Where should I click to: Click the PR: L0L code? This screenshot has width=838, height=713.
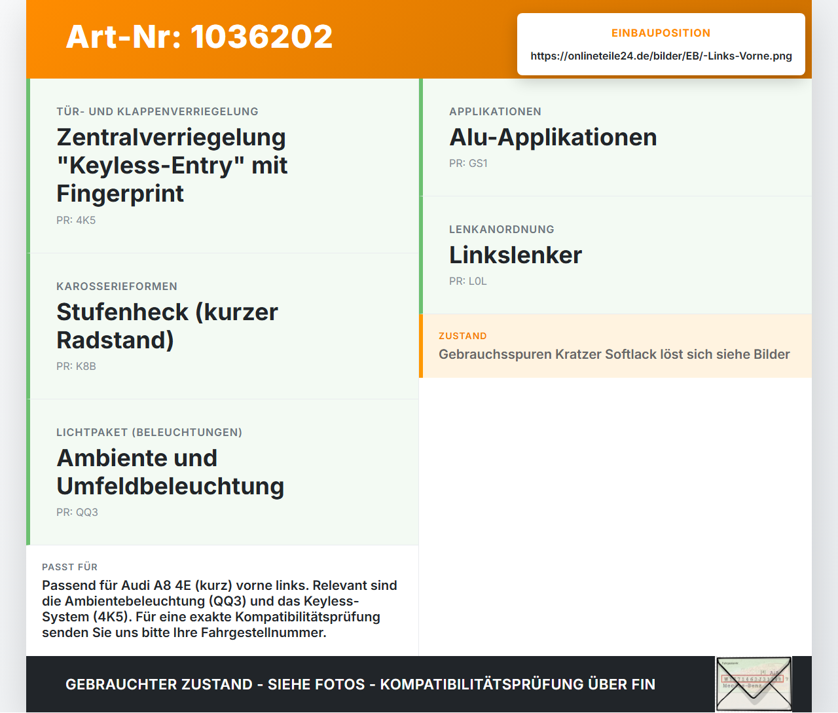point(468,281)
